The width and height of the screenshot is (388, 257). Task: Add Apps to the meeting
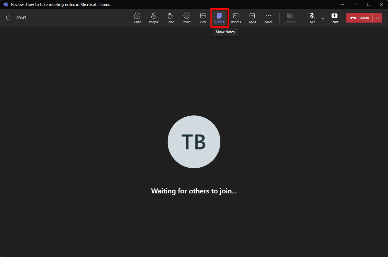[x=252, y=18]
